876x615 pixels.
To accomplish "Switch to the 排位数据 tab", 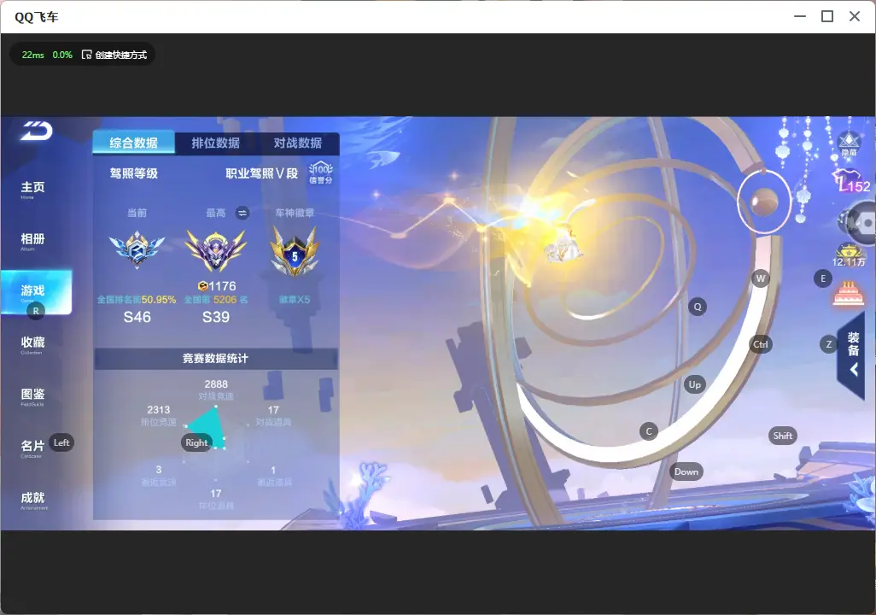I will (216, 143).
